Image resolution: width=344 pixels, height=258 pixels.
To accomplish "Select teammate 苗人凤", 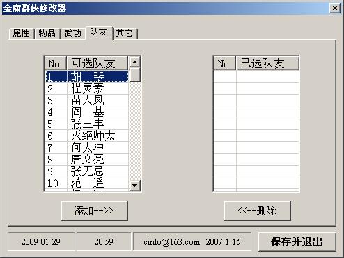I will [86, 100].
